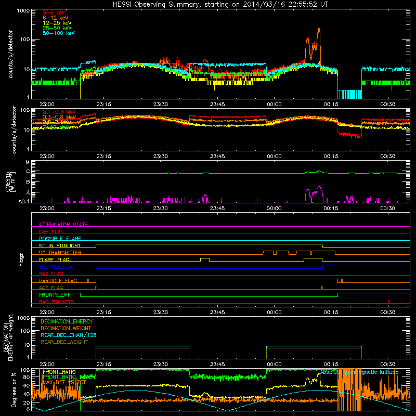This screenshot has width=416, height=416.
Task: Click the SC_TRANSMITTER label
Action: 60,253
